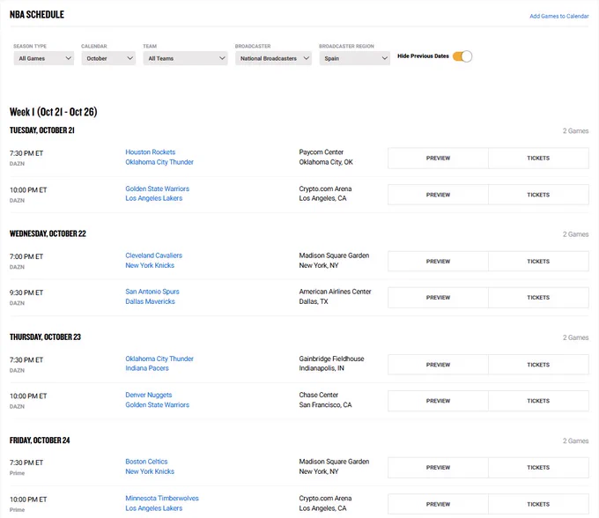Screen dimensions: 599x518
Task: Click the American Airlines Center venue text
Action: tap(335, 292)
